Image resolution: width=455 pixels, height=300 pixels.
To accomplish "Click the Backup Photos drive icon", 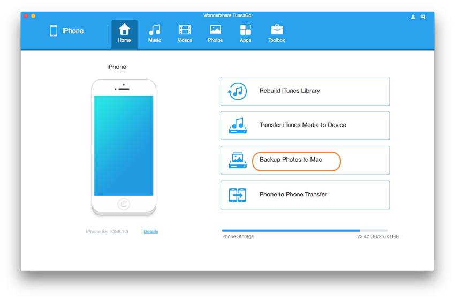I will [238, 160].
